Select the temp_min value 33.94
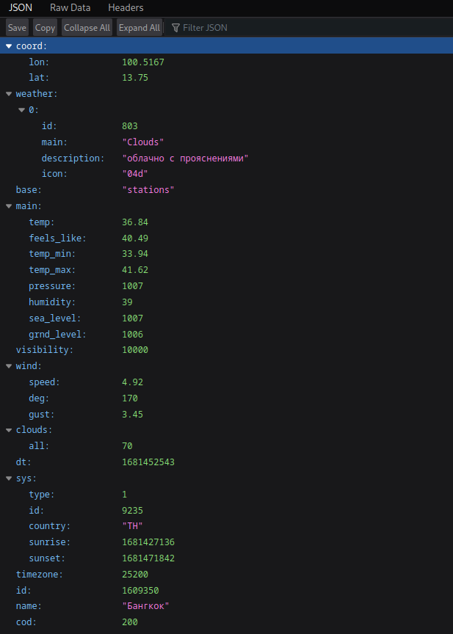Viewport: 453px width, 634px height. click(x=135, y=254)
